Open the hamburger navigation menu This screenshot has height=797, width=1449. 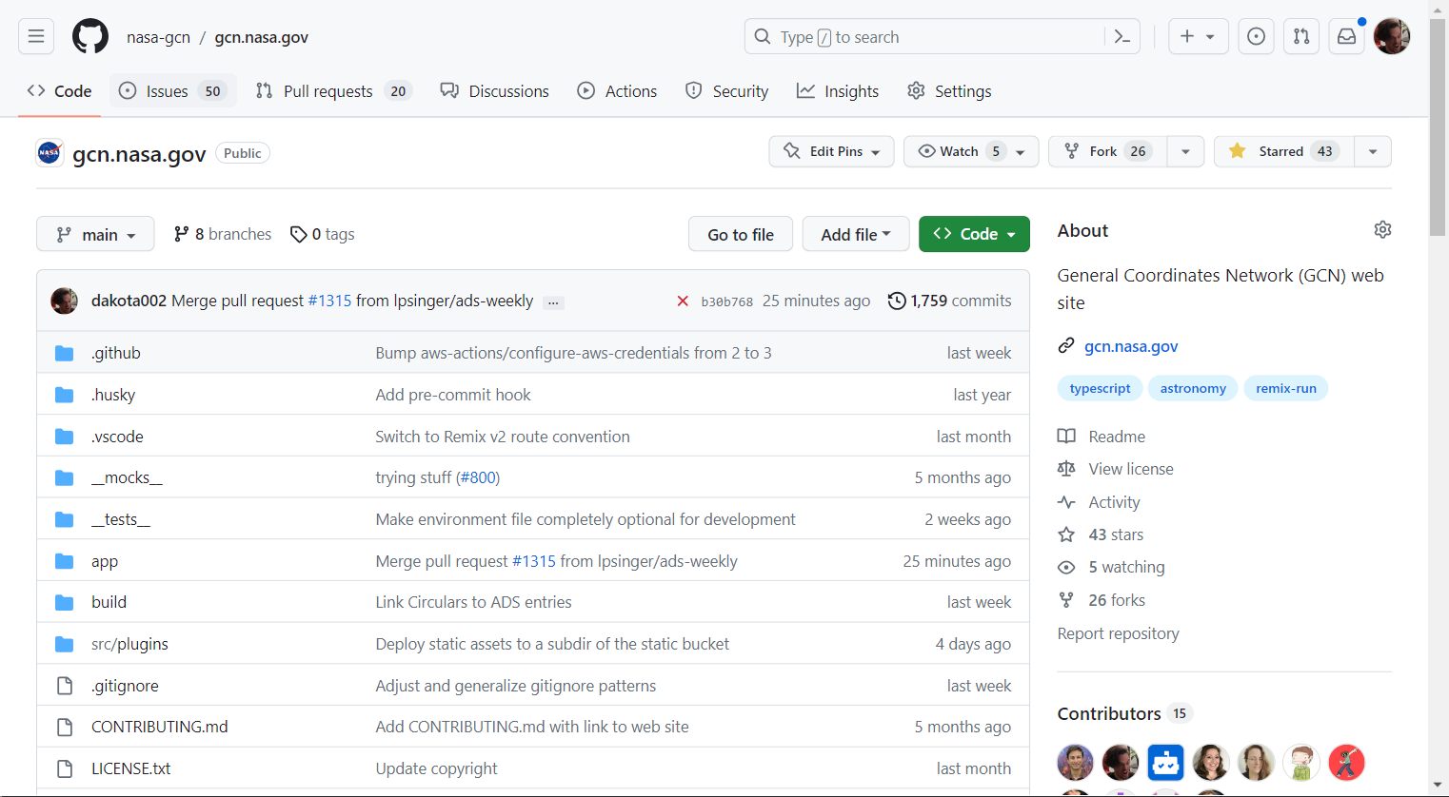(x=36, y=36)
